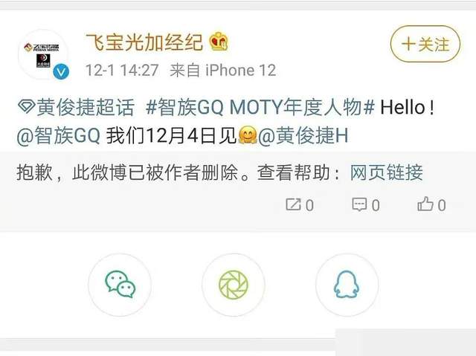Click the repost share icon

(293, 204)
